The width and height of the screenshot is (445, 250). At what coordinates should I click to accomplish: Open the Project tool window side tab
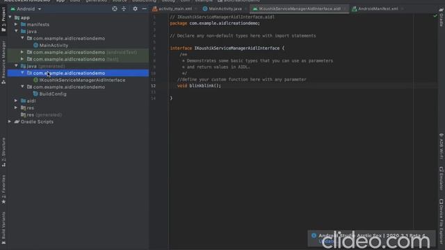[x=3, y=20]
